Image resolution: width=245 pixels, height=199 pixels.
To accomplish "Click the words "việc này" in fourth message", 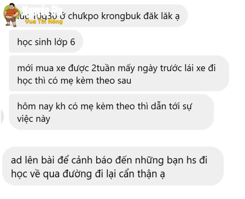I will tap(34, 119).
